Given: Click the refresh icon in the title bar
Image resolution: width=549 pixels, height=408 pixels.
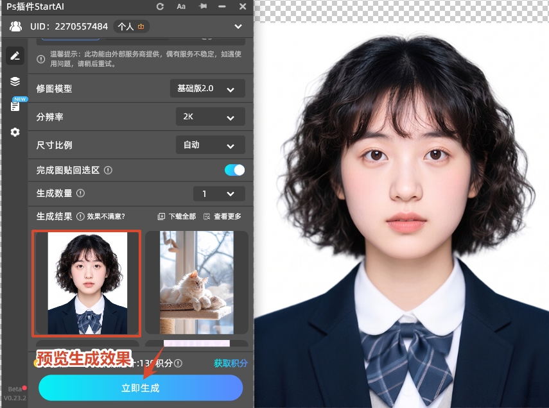Looking at the screenshot, I should pyautogui.click(x=159, y=7).
